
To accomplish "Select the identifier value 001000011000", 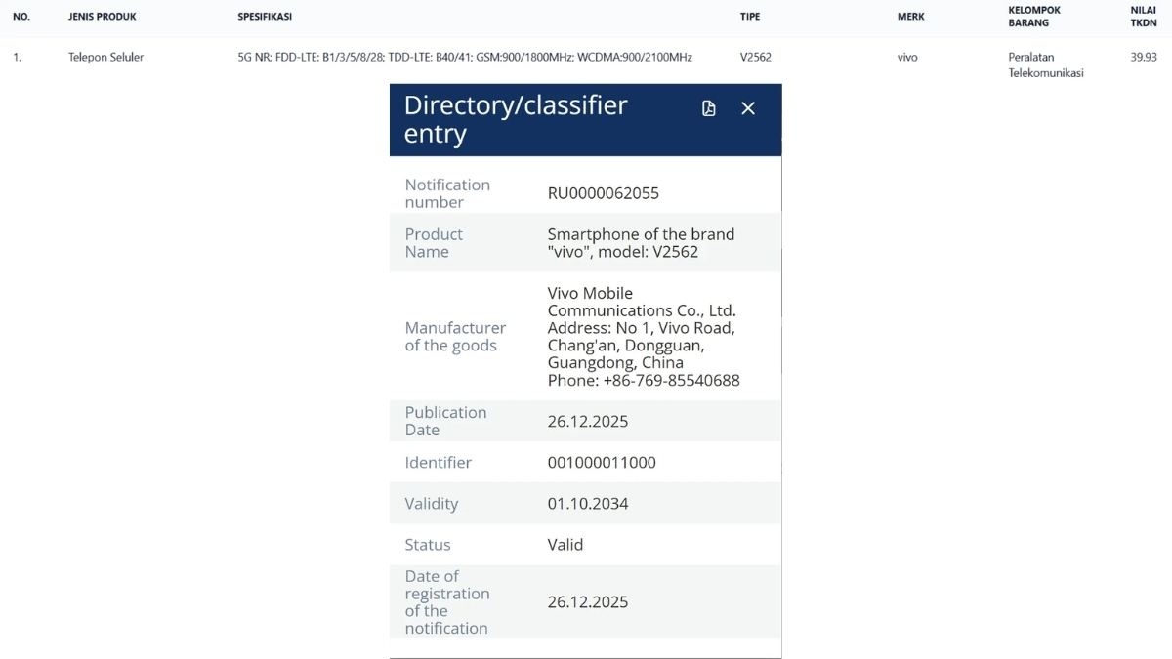I will coord(602,463).
